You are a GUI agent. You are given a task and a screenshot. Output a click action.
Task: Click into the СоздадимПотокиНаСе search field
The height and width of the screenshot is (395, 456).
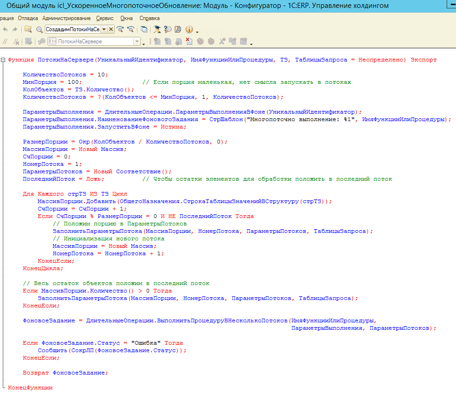point(73,29)
